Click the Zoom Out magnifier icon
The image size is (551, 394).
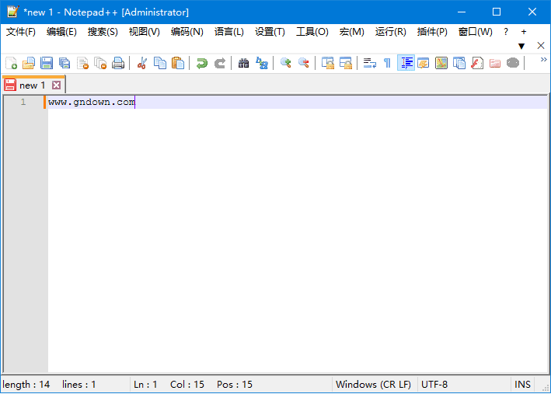[x=304, y=63]
